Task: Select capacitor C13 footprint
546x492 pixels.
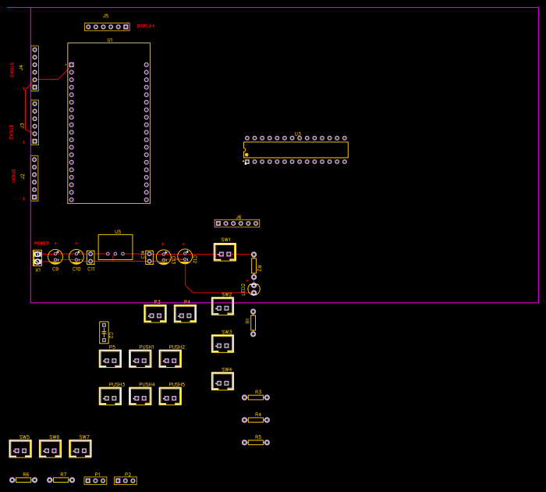Action: tap(164, 257)
